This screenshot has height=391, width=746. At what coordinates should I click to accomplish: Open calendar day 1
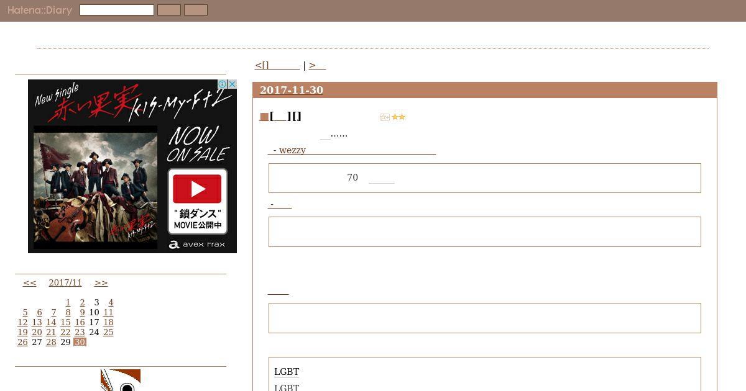tap(68, 303)
